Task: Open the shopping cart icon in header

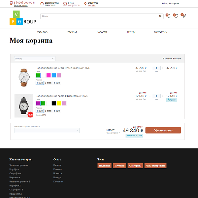Action: (184, 16)
